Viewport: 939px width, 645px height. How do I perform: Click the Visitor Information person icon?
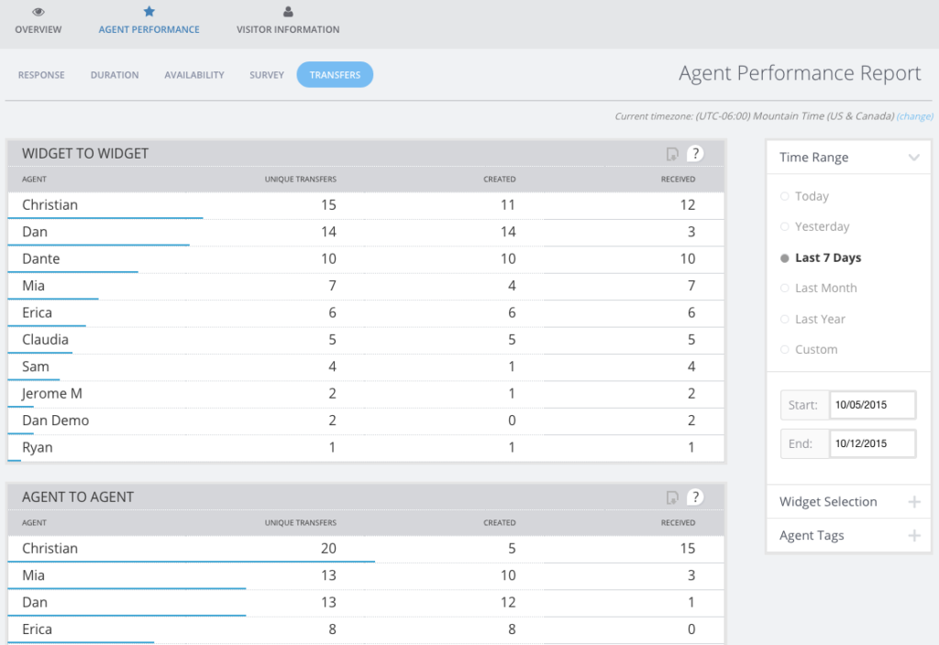coord(287,13)
